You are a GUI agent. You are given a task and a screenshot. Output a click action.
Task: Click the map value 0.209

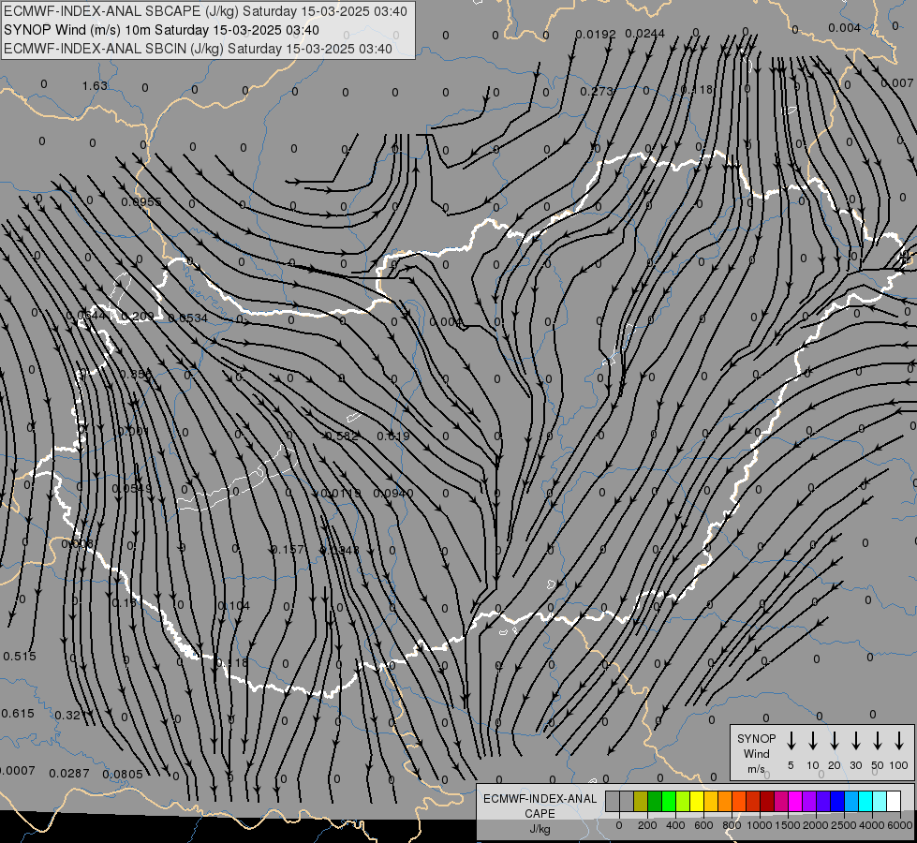point(138,317)
